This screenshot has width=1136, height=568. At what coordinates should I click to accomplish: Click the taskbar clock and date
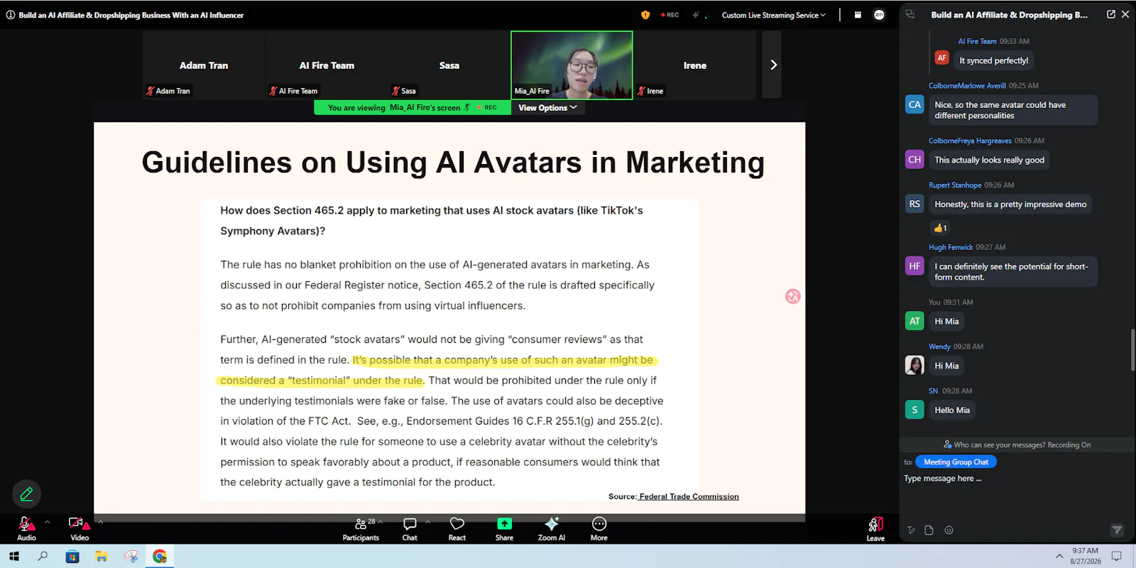[x=1085, y=556]
